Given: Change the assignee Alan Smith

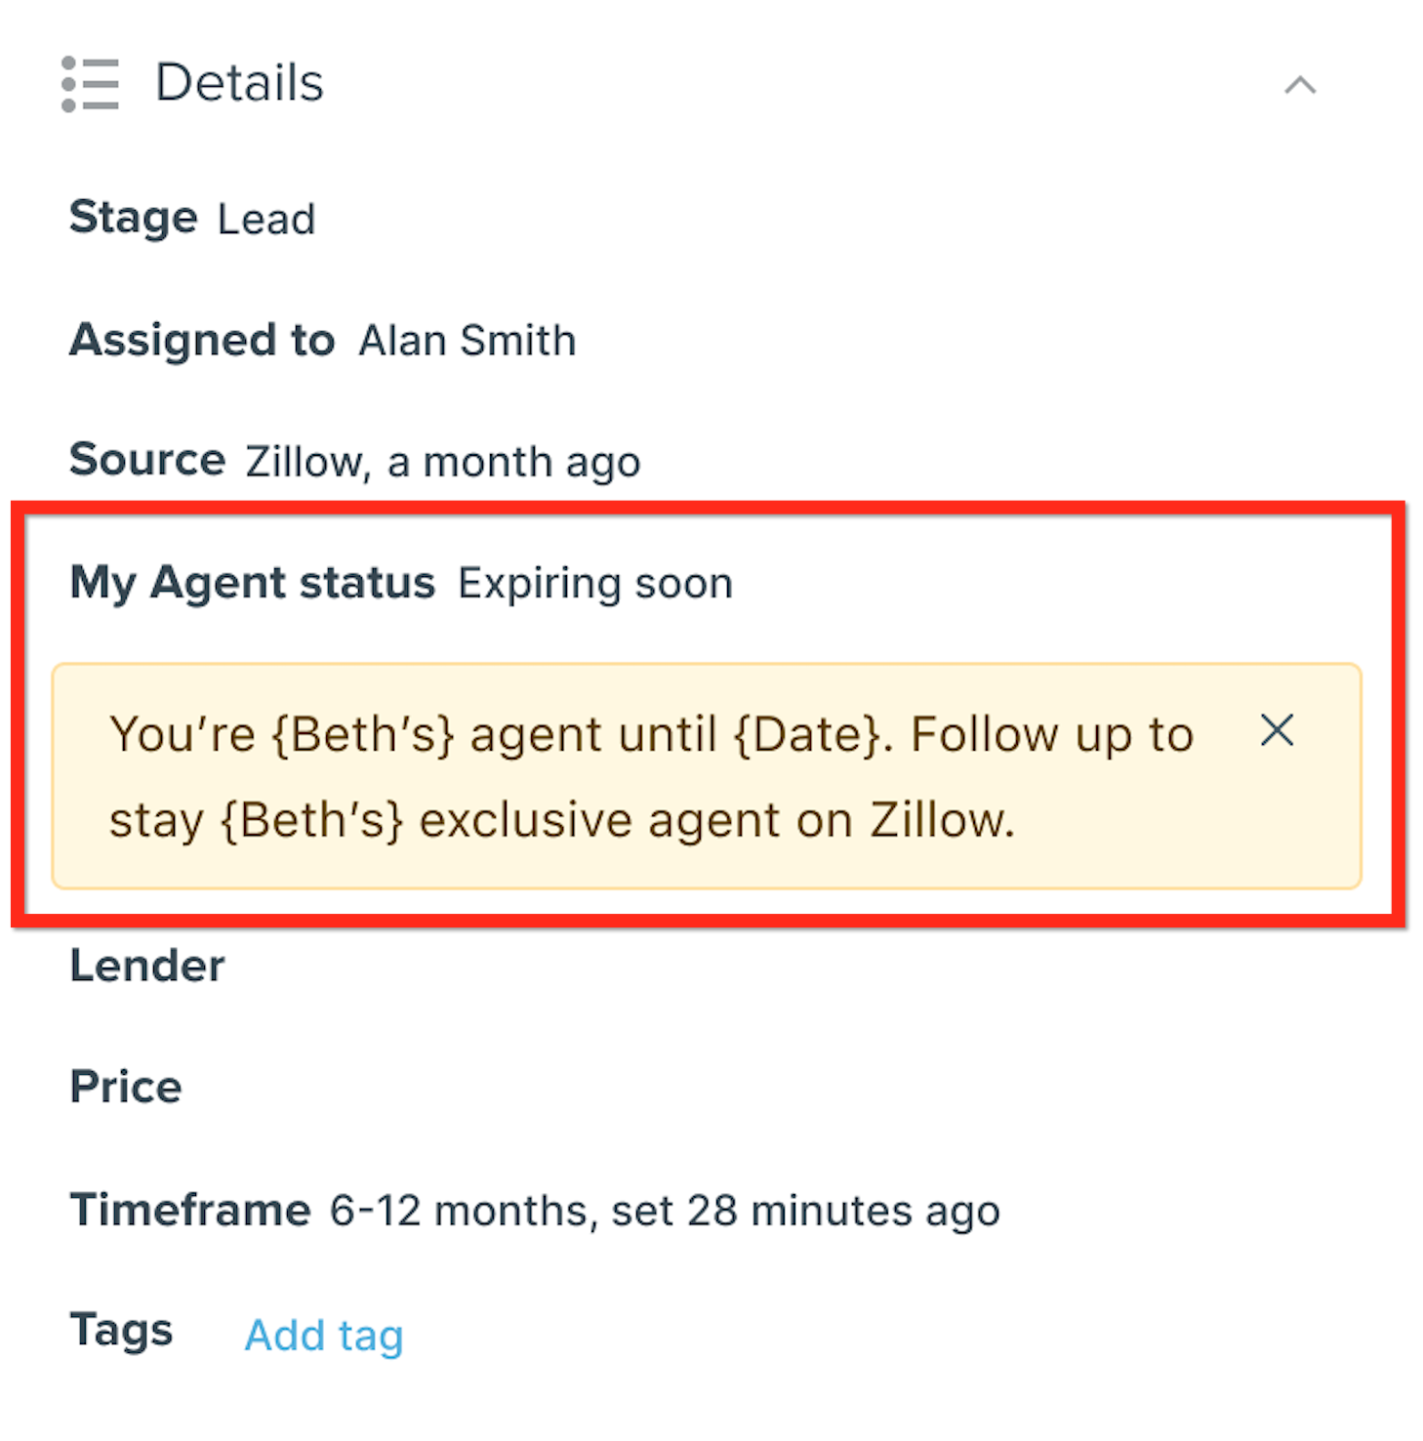Looking at the screenshot, I should point(468,342).
